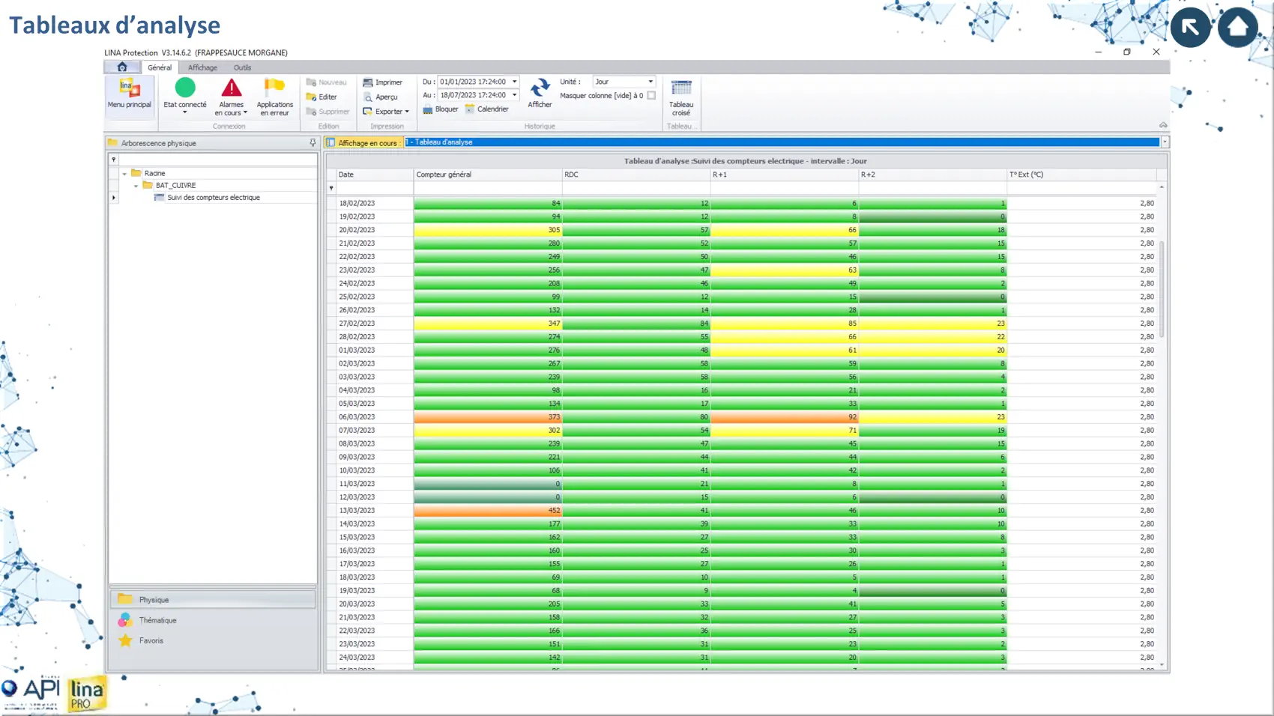Pin the Arborescence physique panel
Screen dimensions: 1274x716
pyautogui.click(x=313, y=143)
